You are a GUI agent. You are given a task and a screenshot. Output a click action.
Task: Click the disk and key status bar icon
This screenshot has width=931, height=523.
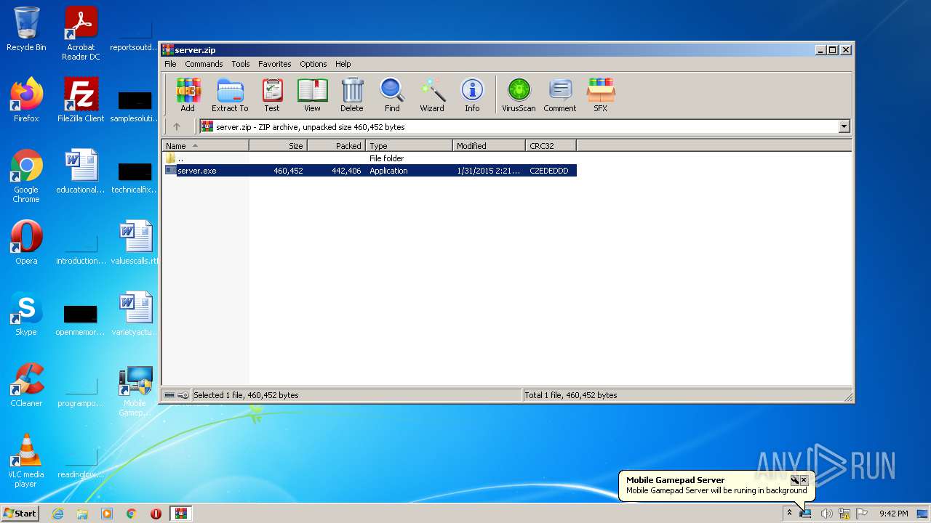[176, 395]
